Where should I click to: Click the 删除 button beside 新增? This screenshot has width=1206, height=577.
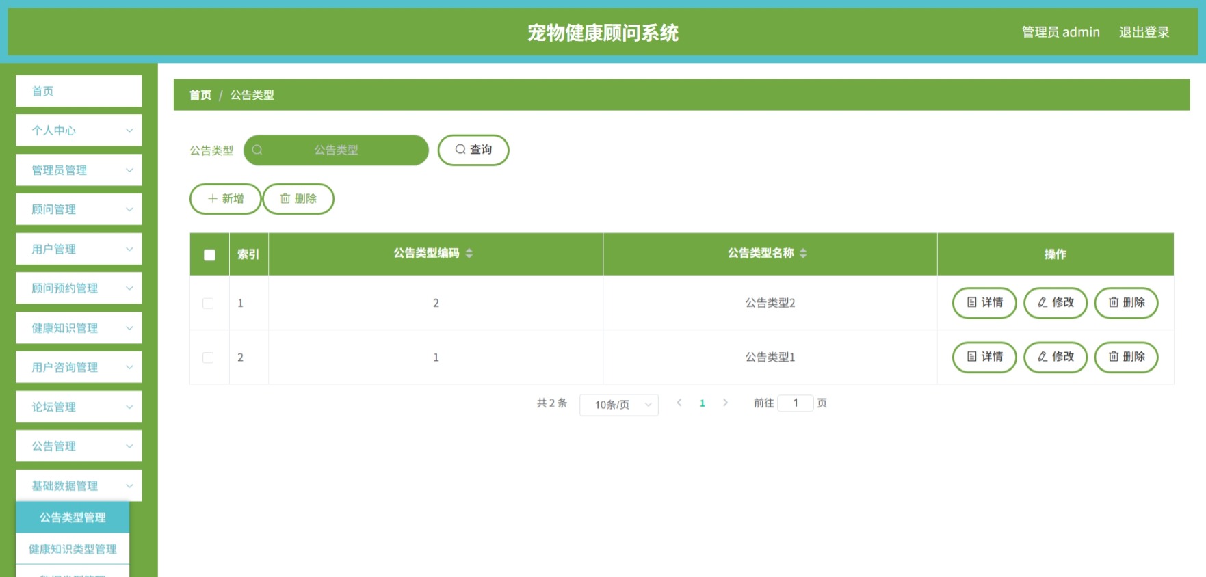[298, 199]
